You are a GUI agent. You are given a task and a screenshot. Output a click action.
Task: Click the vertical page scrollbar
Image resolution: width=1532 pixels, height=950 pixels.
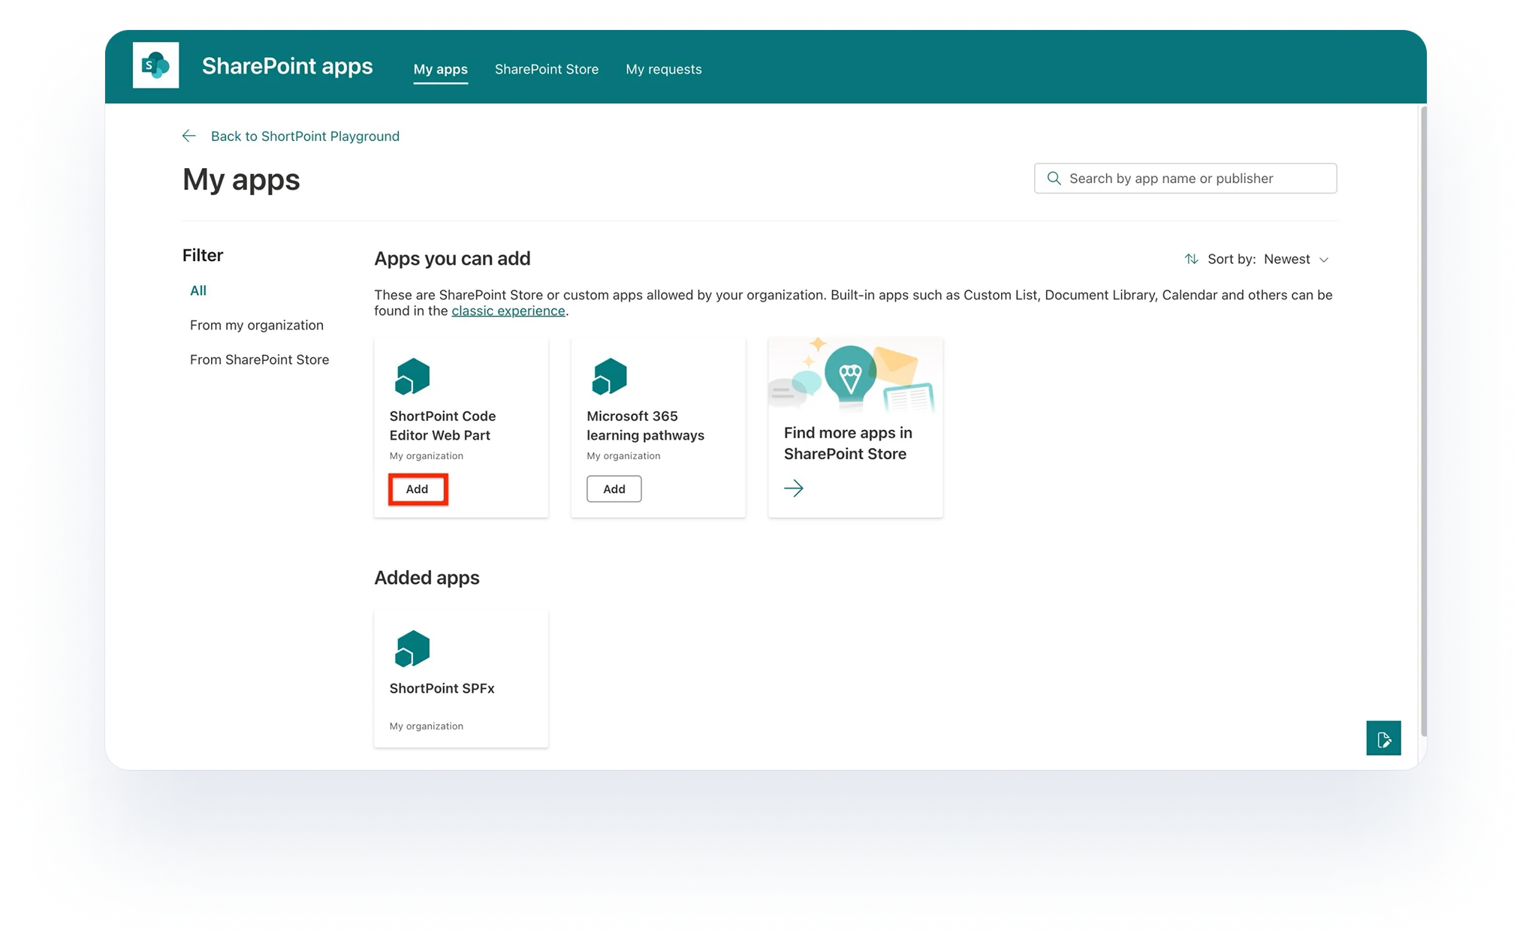click(x=1422, y=420)
